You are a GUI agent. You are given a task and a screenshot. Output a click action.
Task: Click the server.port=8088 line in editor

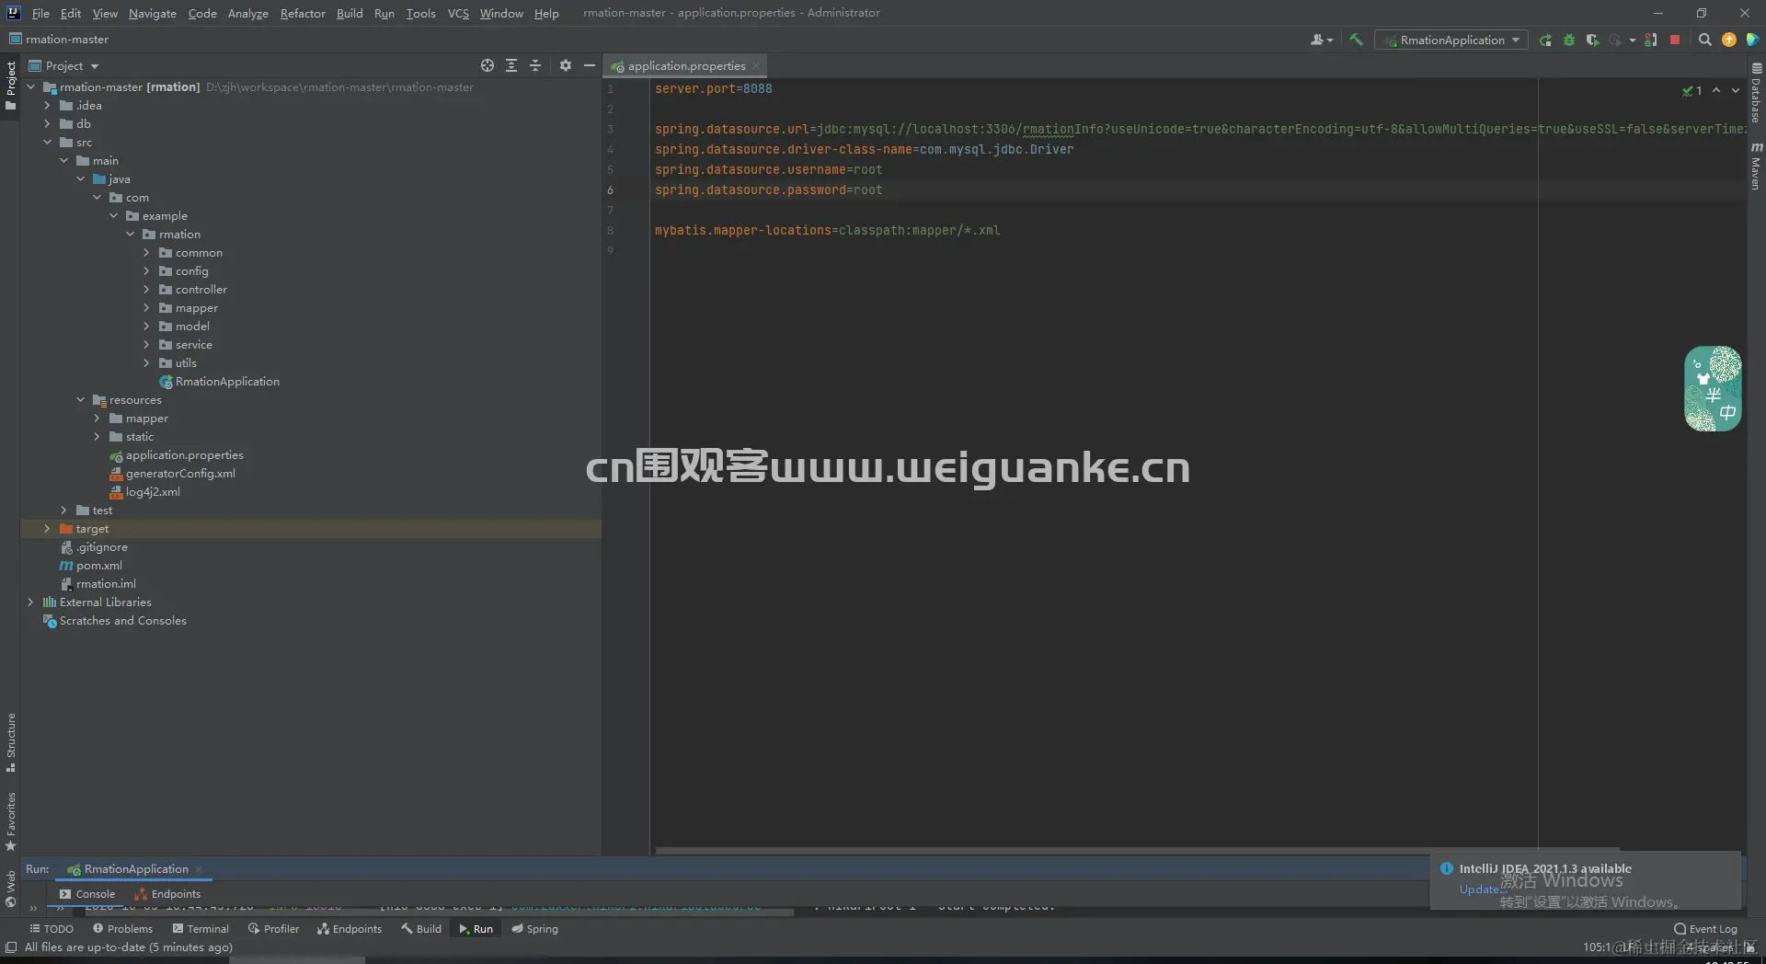[x=714, y=88]
